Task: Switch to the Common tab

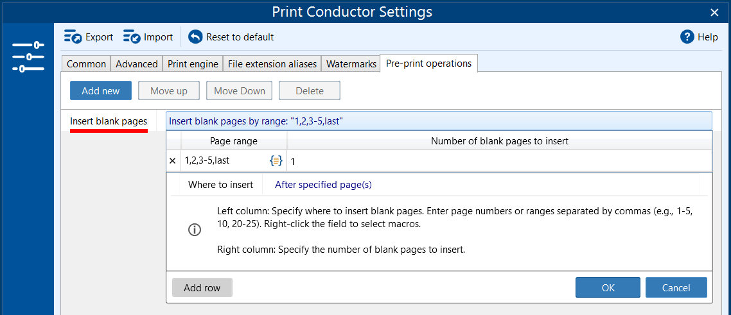Action: pyautogui.click(x=86, y=64)
